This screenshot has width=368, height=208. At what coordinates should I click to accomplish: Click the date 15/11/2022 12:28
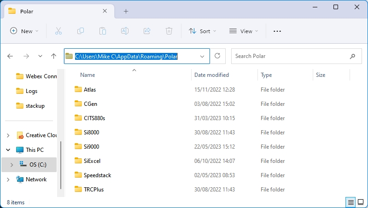click(215, 90)
